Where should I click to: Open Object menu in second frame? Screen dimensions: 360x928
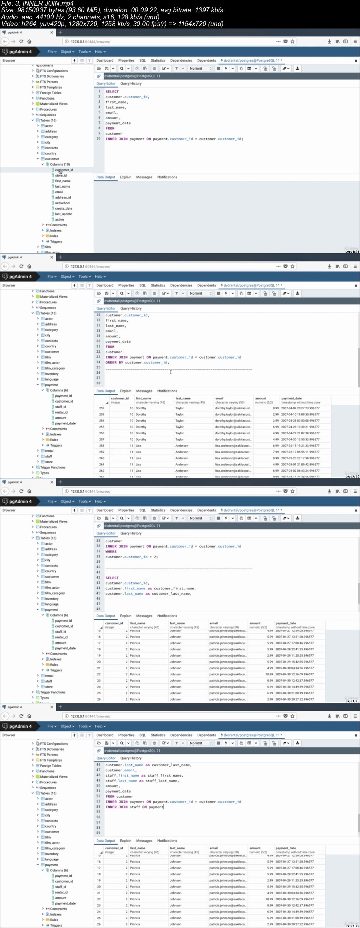(67, 276)
